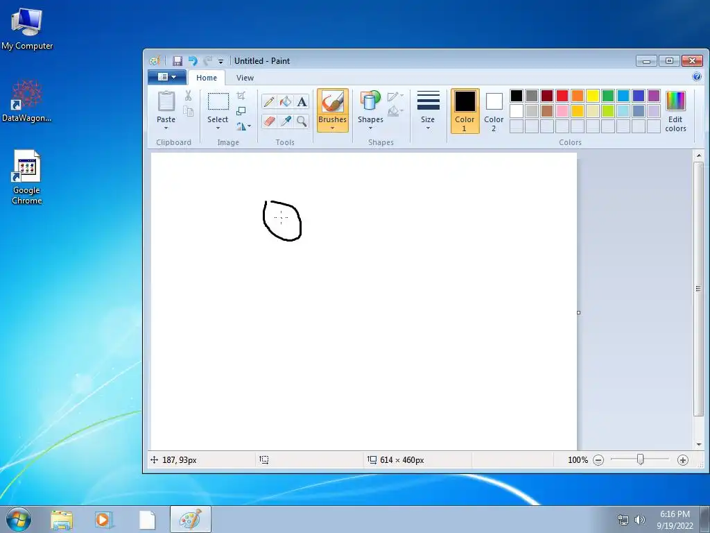Image resolution: width=710 pixels, height=533 pixels.
Task: Click the selection size icon in status bar
Action: point(264,460)
